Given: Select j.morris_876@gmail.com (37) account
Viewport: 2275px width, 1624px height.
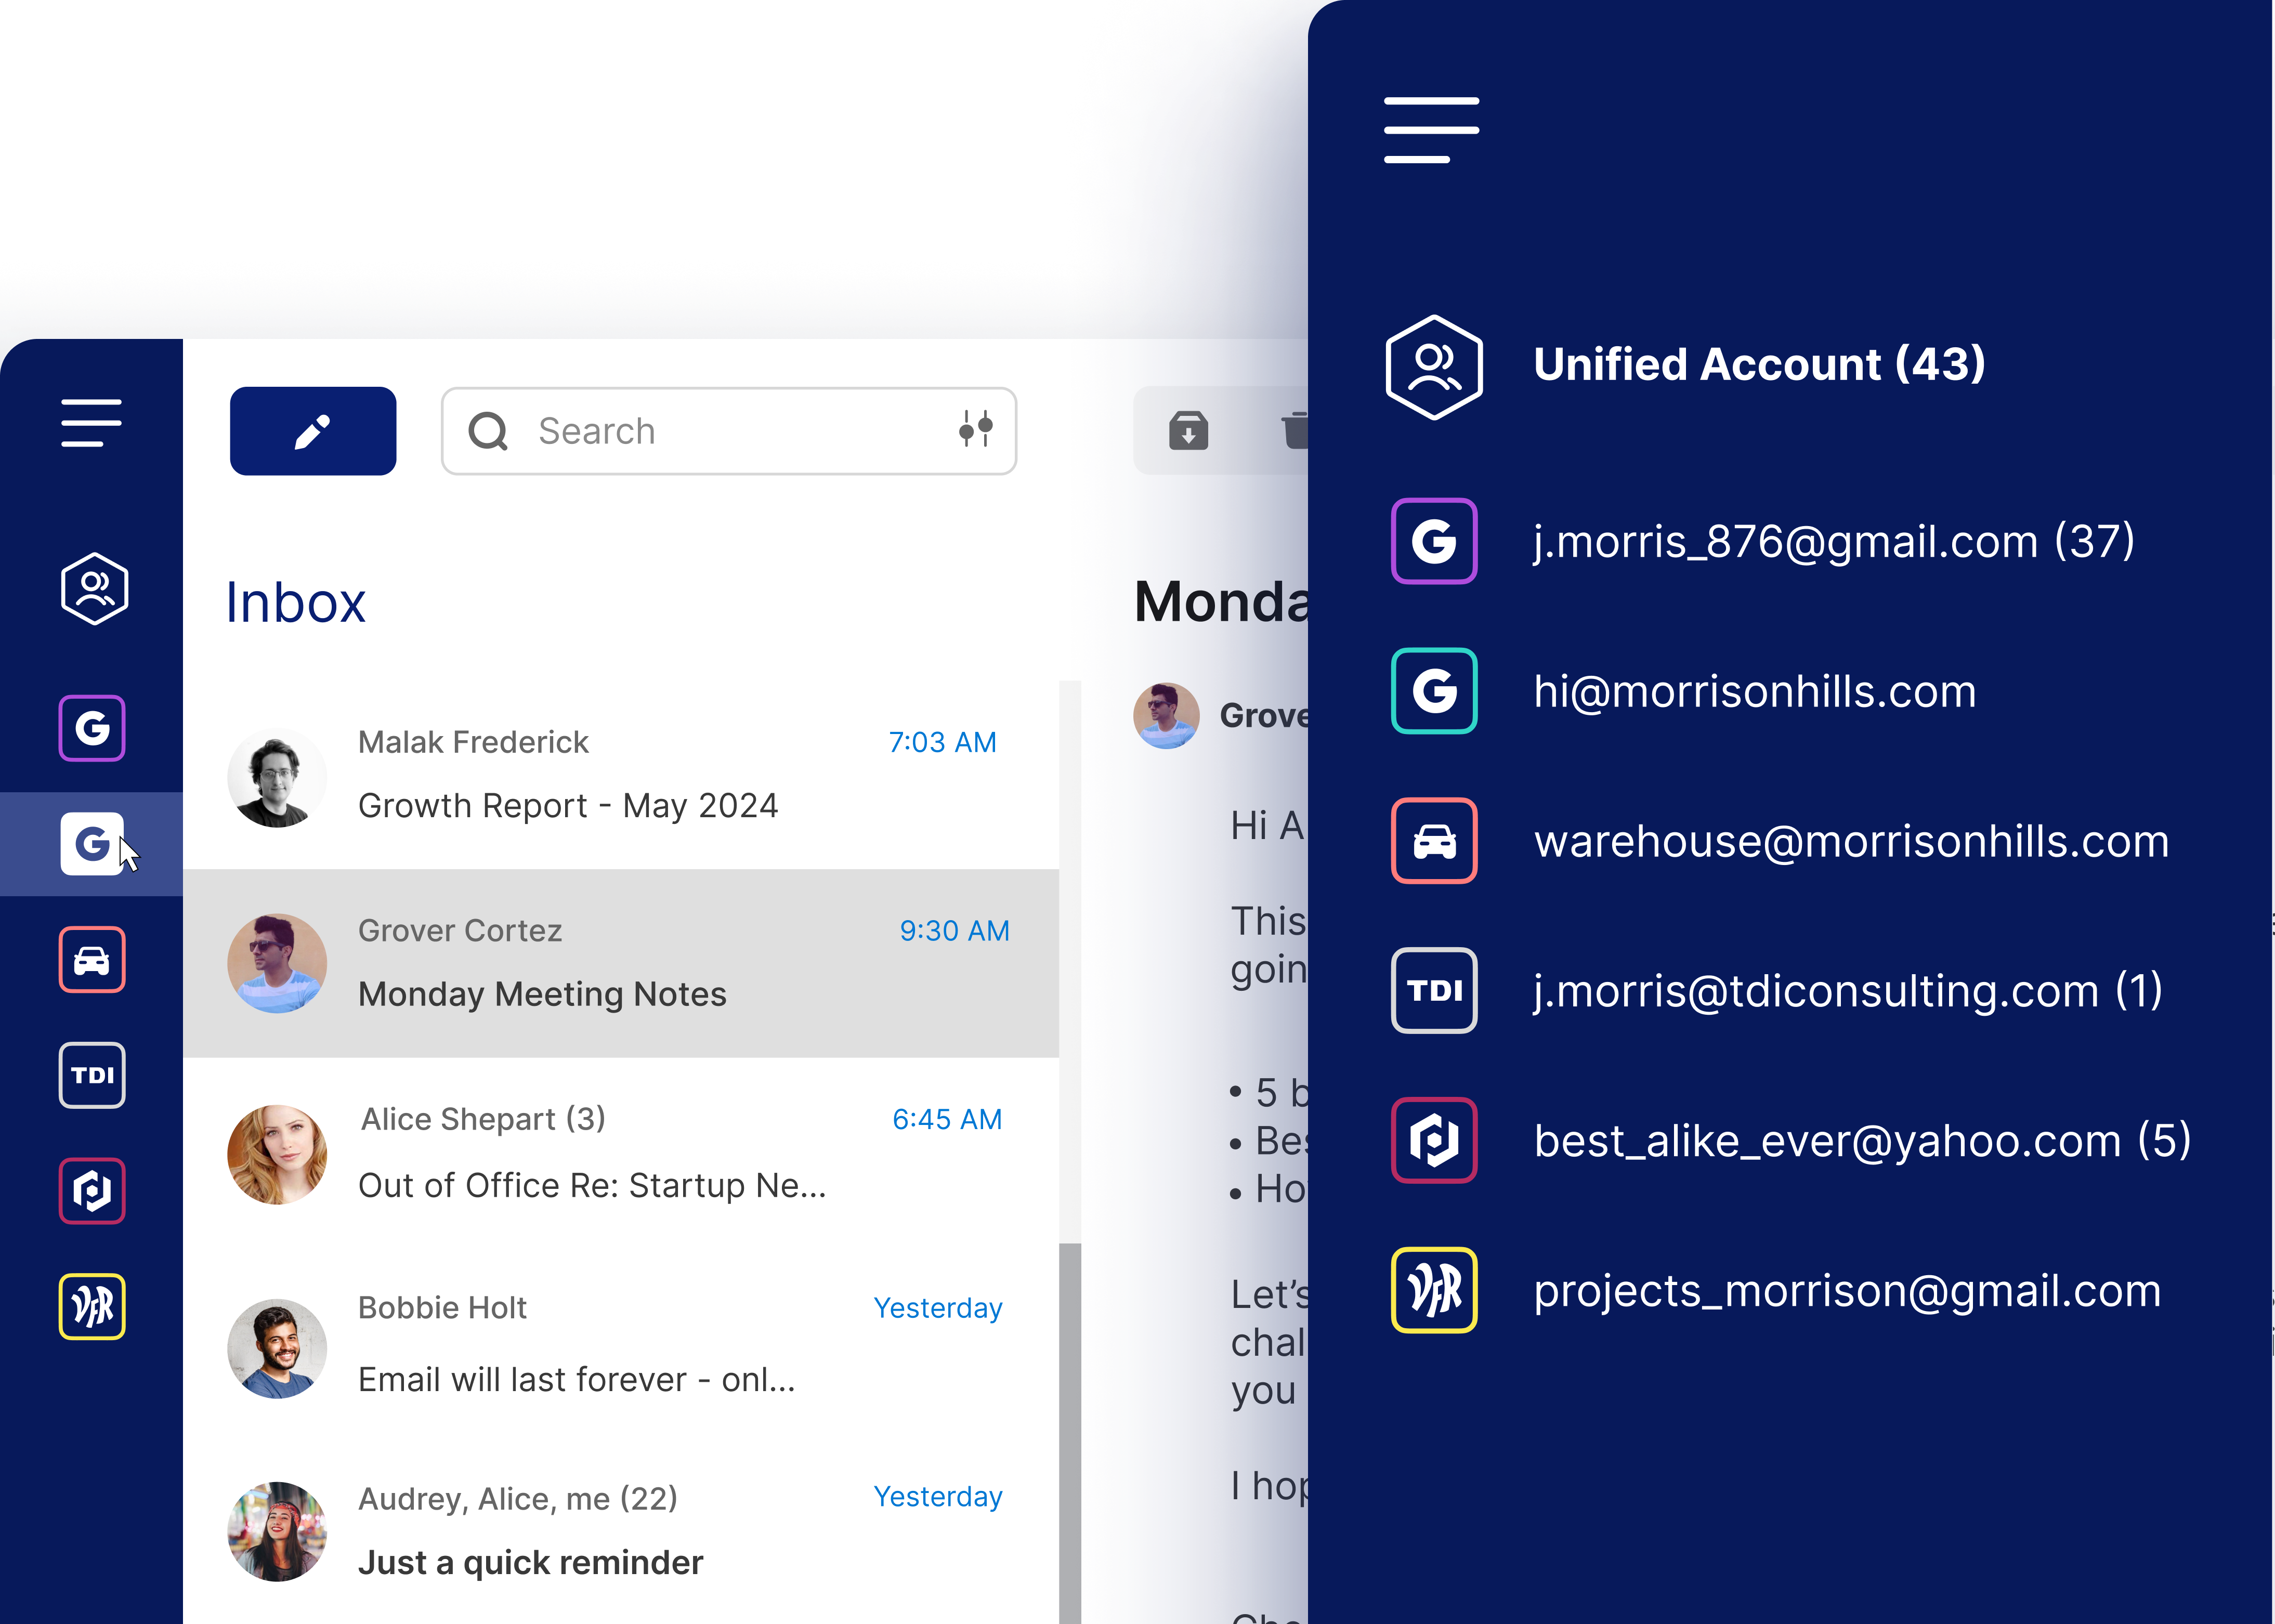Looking at the screenshot, I should (1834, 542).
